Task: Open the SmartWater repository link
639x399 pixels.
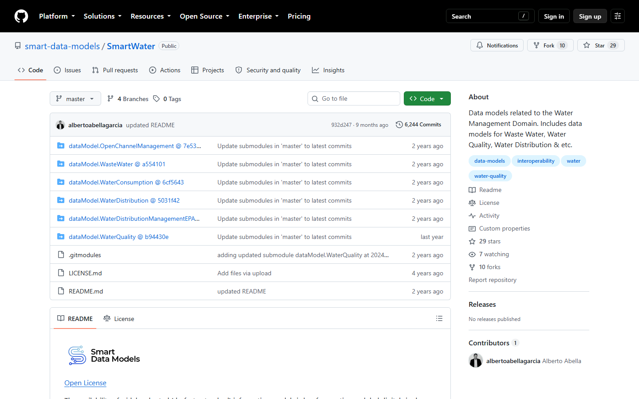Action: [x=131, y=46]
